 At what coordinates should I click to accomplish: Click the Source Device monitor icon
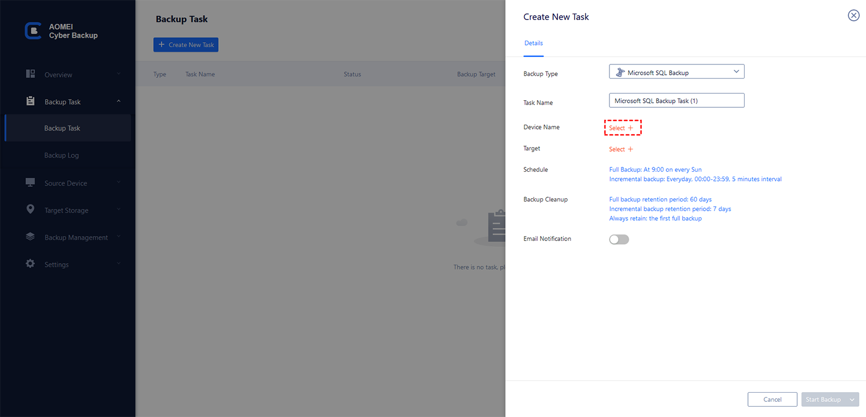click(30, 183)
